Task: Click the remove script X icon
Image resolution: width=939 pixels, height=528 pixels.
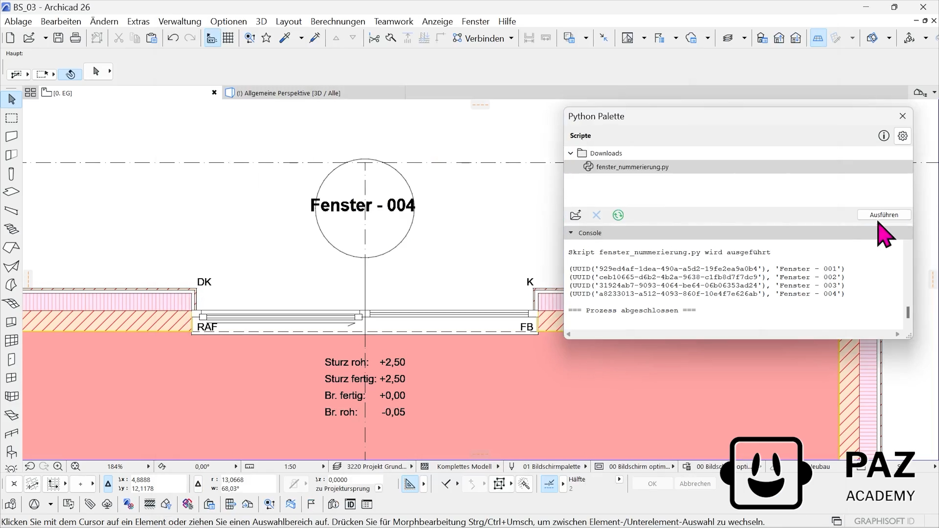Action: (x=596, y=215)
